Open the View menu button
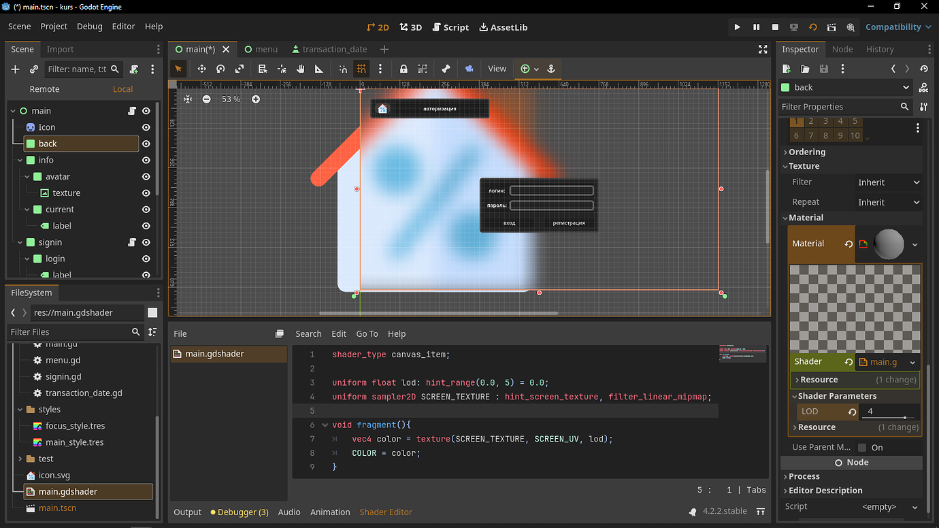The height and width of the screenshot is (528, 939). point(497,69)
